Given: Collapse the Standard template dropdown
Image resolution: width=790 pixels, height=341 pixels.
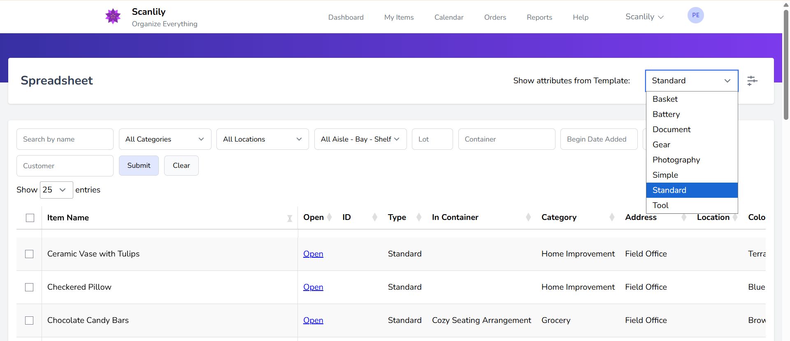Looking at the screenshot, I should click(692, 81).
